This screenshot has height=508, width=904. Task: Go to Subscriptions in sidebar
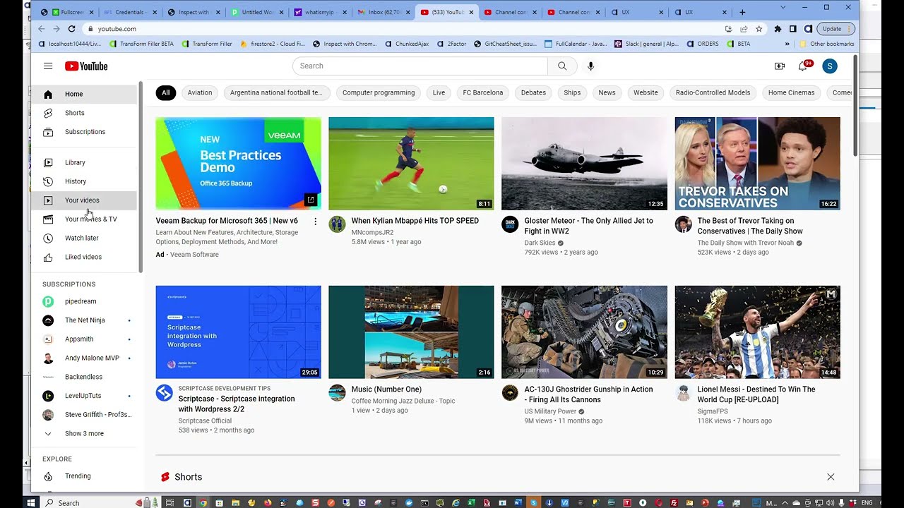85,132
